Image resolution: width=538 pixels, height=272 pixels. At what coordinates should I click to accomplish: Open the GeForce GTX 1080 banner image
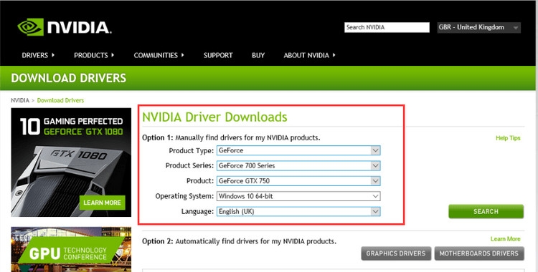pyautogui.click(x=71, y=162)
